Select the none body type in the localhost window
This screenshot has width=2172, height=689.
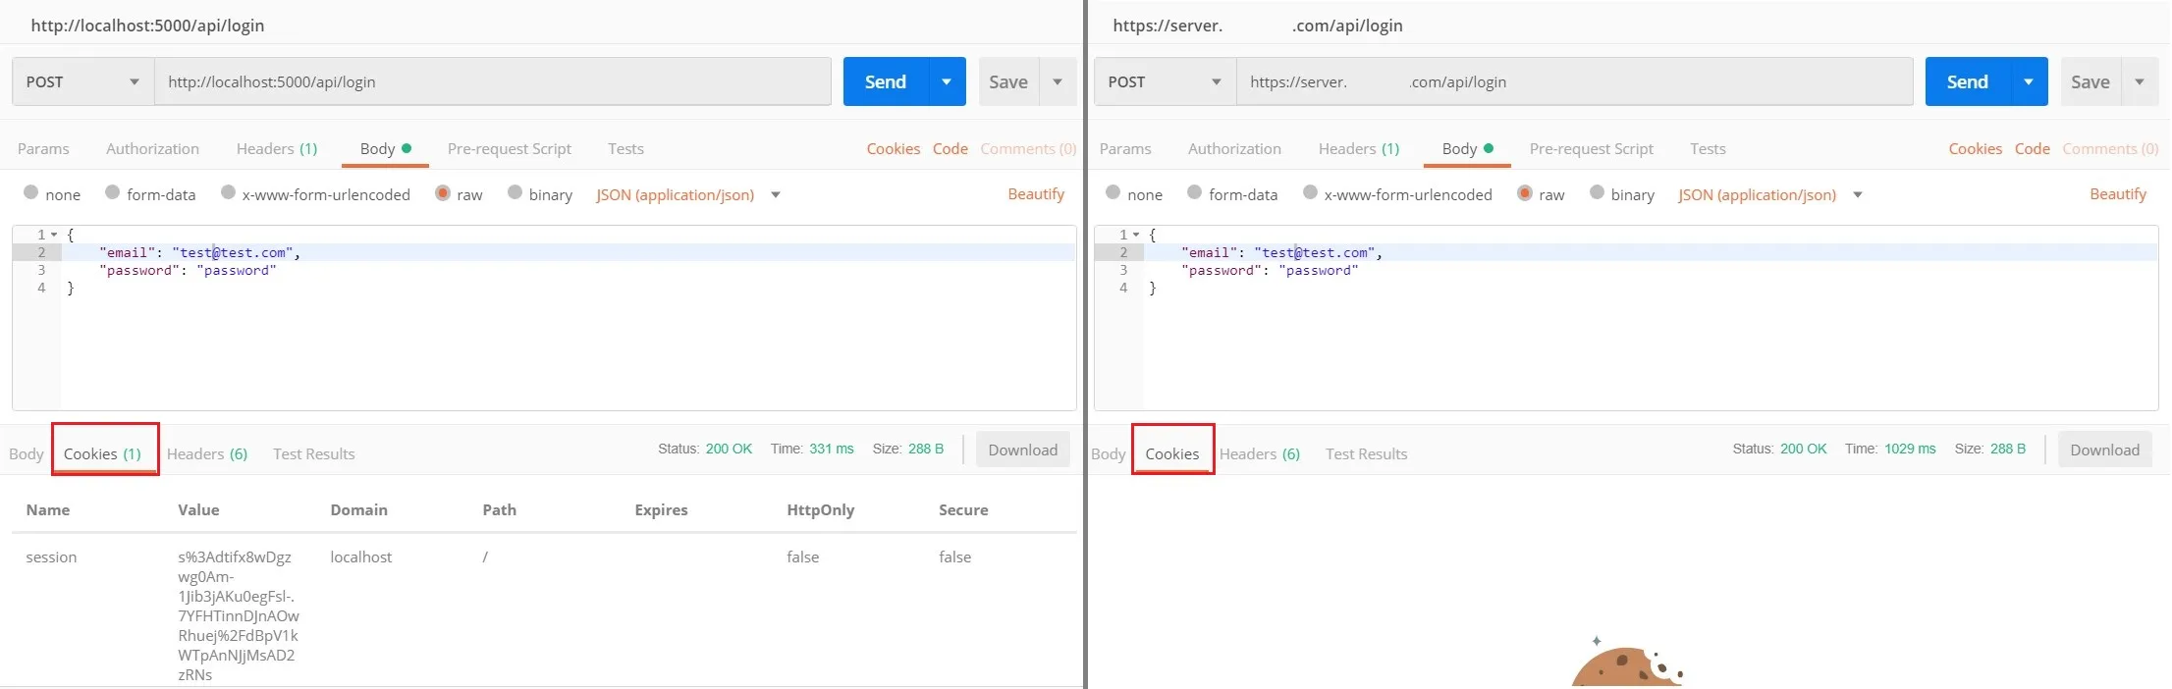coord(31,193)
